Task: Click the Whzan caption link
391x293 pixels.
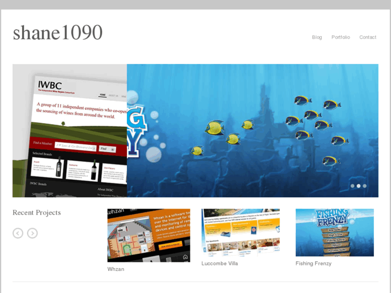Action: tap(116, 269)
